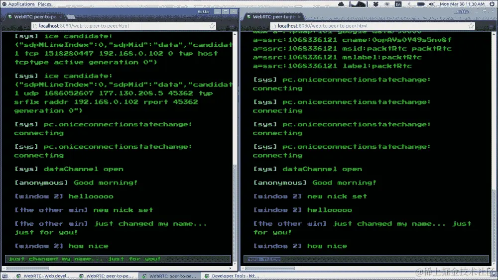Open the Chrome menu in the left window

pyautogui.click(x=232, y=26)
